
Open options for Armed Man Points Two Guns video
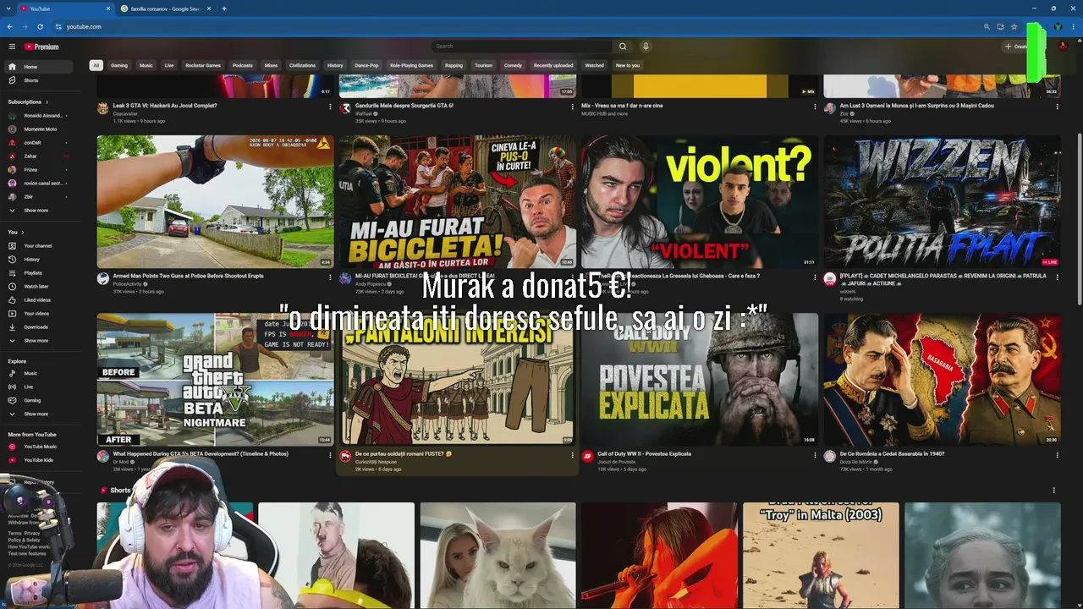[x=330, y=277]
